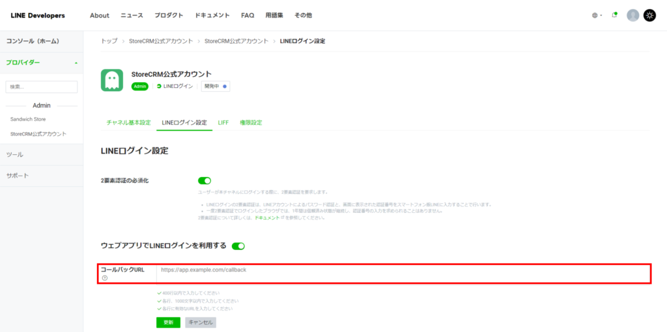
Task: Open the FAQ menu item
Action: 248,16
